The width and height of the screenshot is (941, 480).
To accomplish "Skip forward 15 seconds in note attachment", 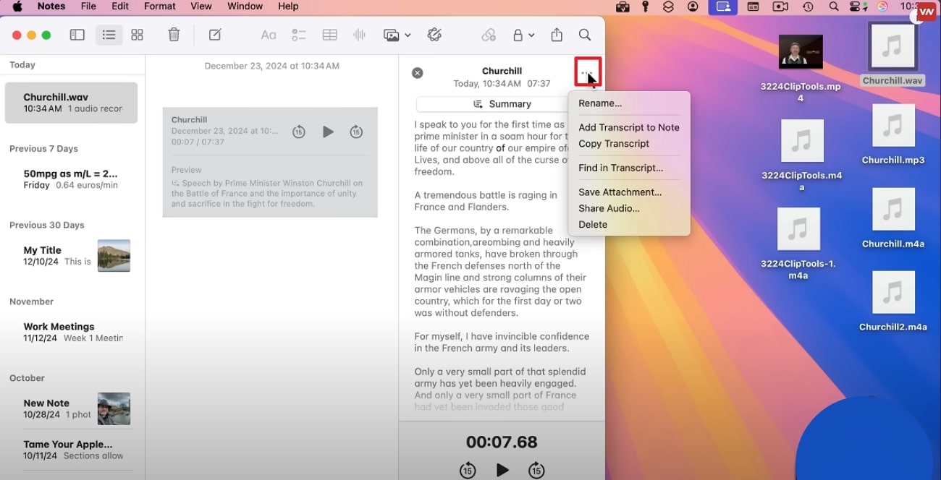I will point(356,132).
